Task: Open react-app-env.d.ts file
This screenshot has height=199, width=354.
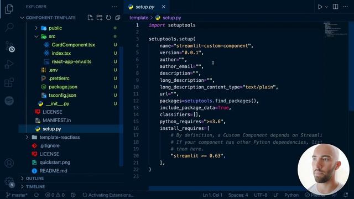Action: click(x=71, y=61)
